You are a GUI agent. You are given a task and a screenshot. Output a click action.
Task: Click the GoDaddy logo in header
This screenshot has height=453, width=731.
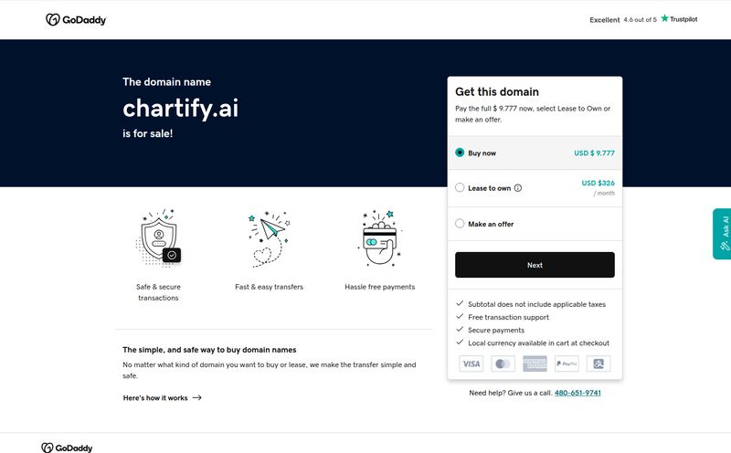[x=76, y=19]
